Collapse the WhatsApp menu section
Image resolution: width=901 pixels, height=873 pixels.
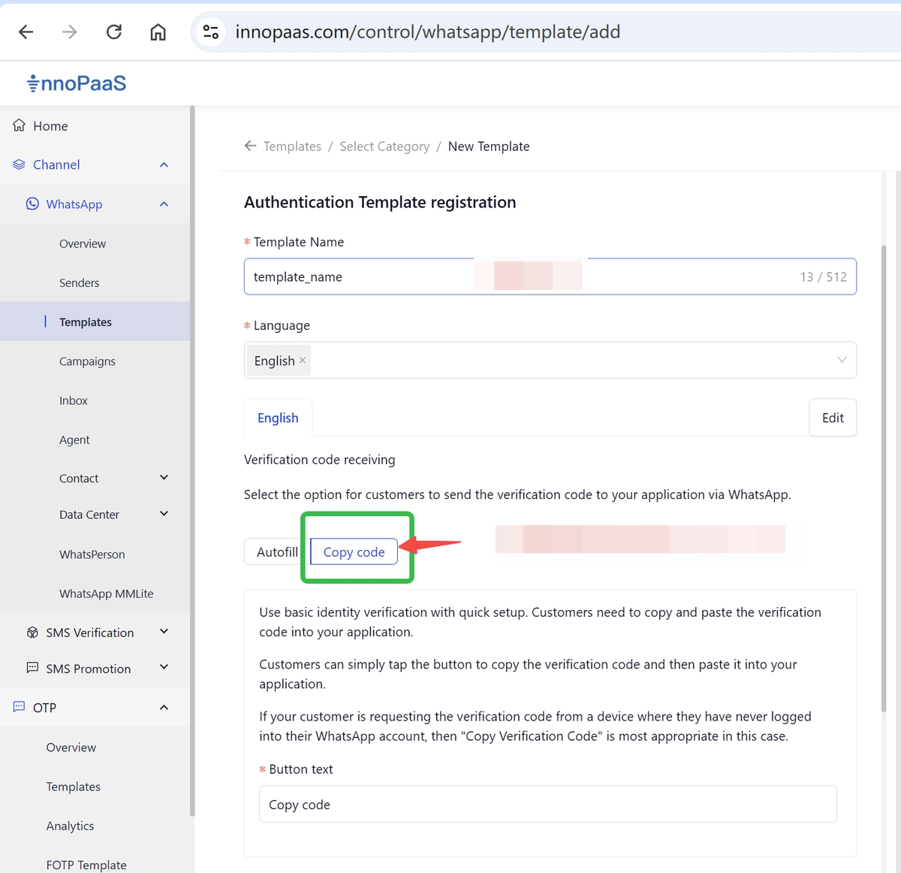pos(164,204)
